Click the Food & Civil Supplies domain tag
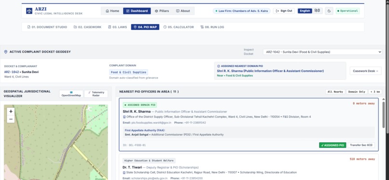The image size is (389, 180). (128, 72)
